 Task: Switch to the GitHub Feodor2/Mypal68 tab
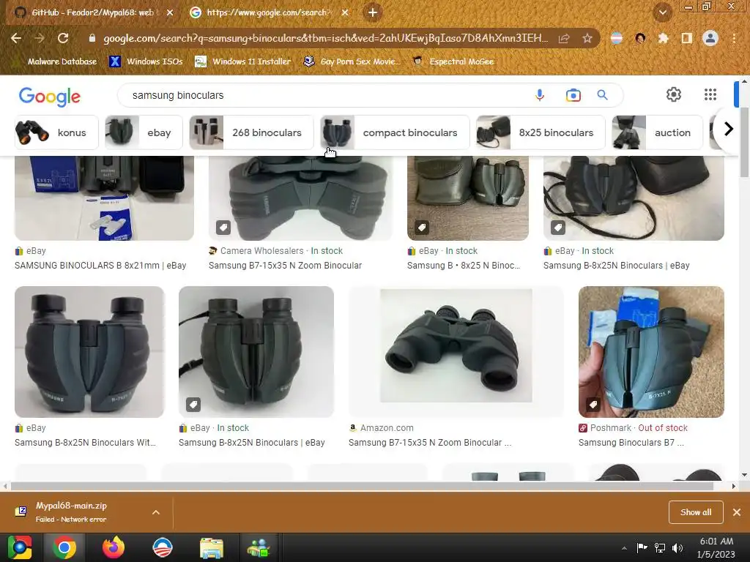(93, 12)
